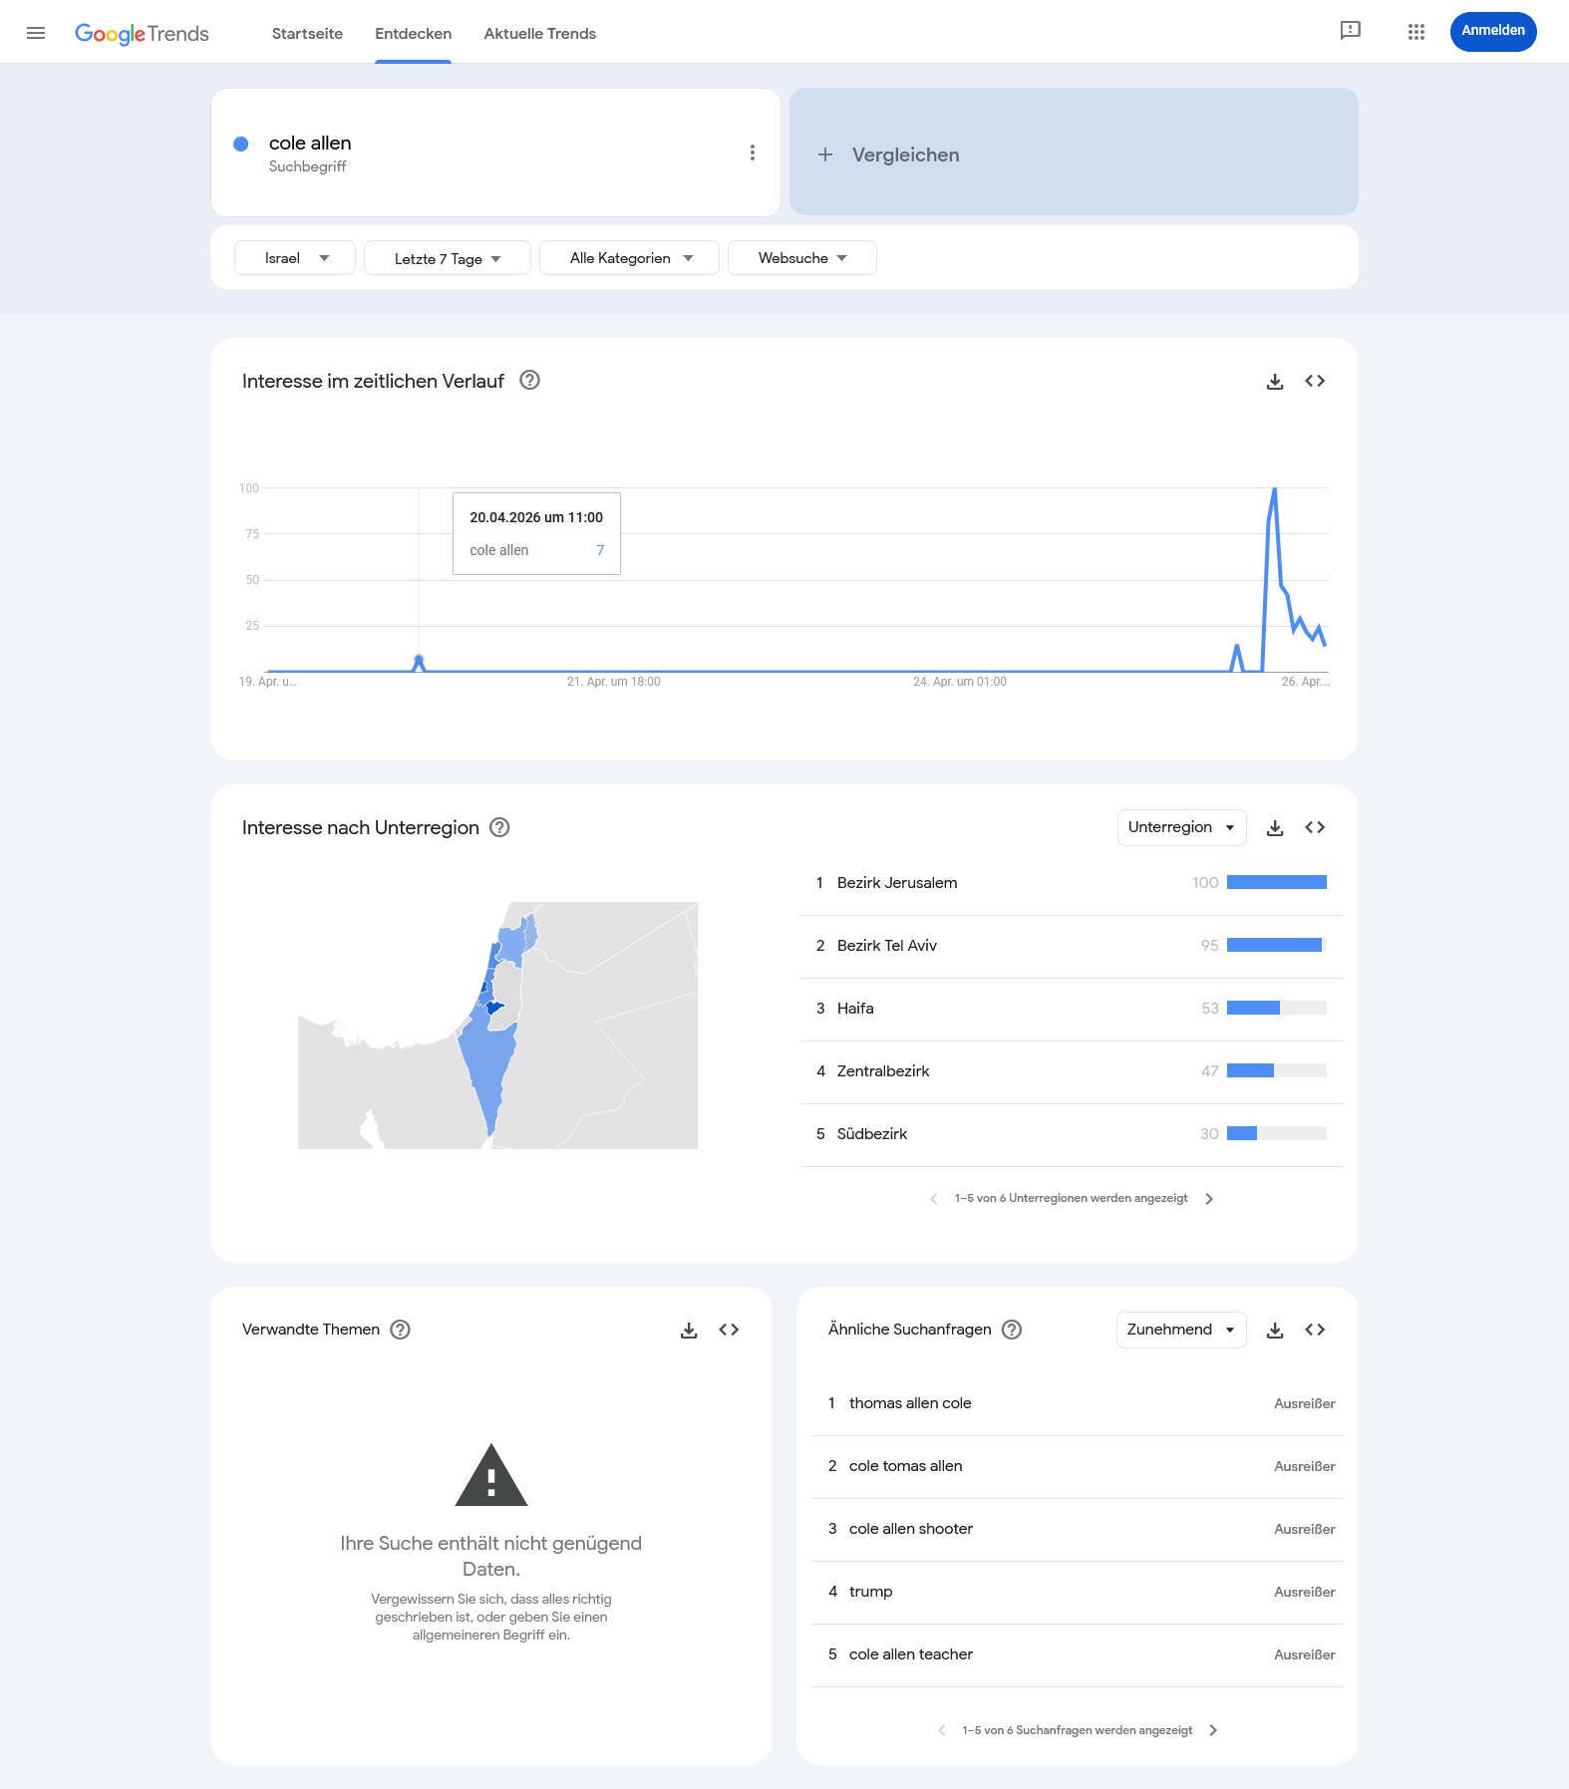Download the Interesse nach Unterregion data
The width and height of the screenshot is (1569, 1789).
[x=1275, y=827]
